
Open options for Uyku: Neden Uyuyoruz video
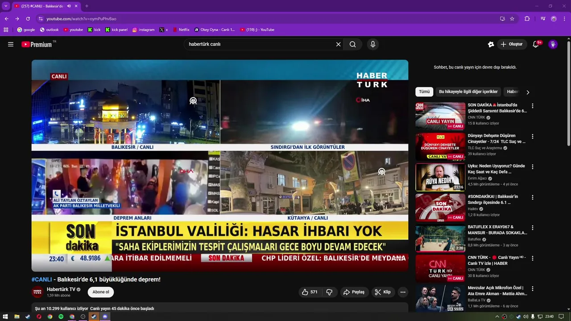pyautogui.click(x=532, y=167)
